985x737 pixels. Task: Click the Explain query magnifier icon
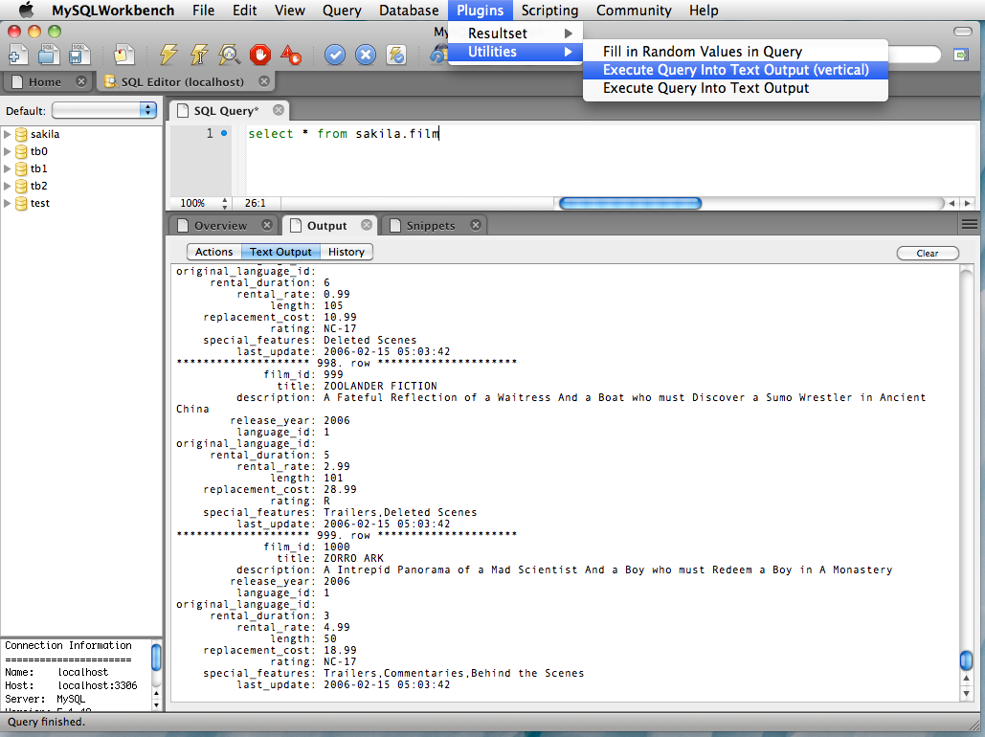(230, 55)
